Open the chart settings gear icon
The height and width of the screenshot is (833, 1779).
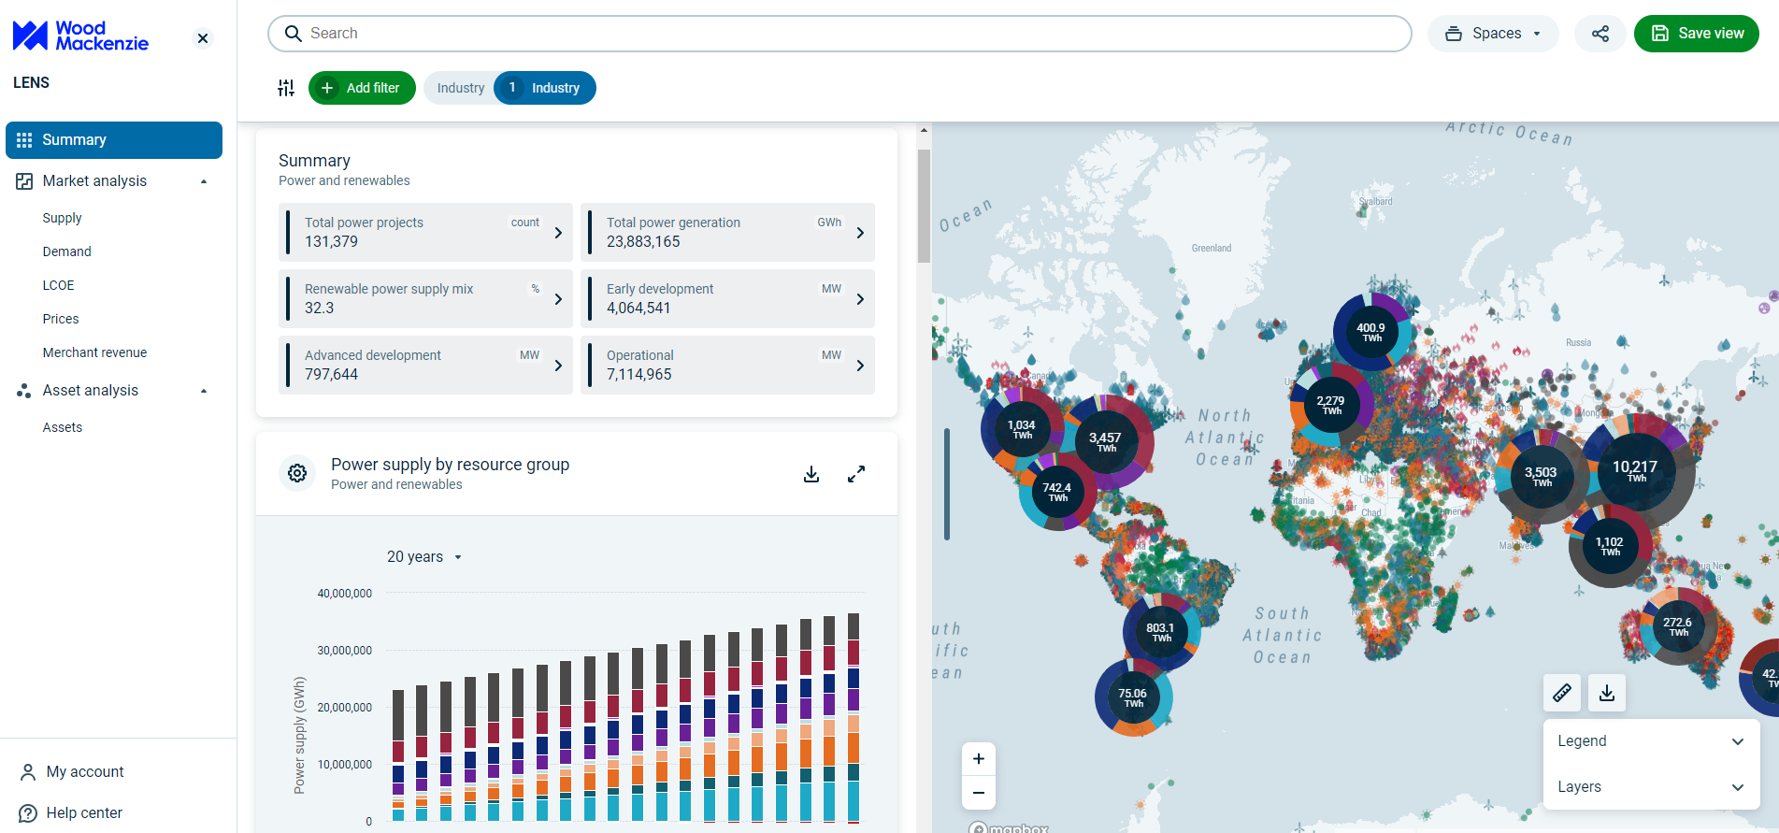(297, 474)
